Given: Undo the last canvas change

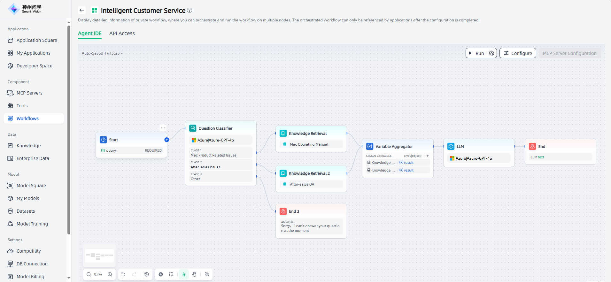Looking at the screenshot, I should pos(123,274).
